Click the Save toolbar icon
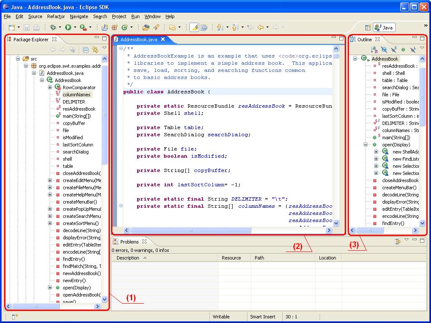431x323 pixels. pyautogui.click(x=27, y=27)
